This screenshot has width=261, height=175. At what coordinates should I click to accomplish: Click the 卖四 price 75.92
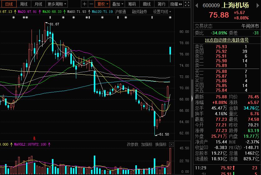(x=221, y=51)
